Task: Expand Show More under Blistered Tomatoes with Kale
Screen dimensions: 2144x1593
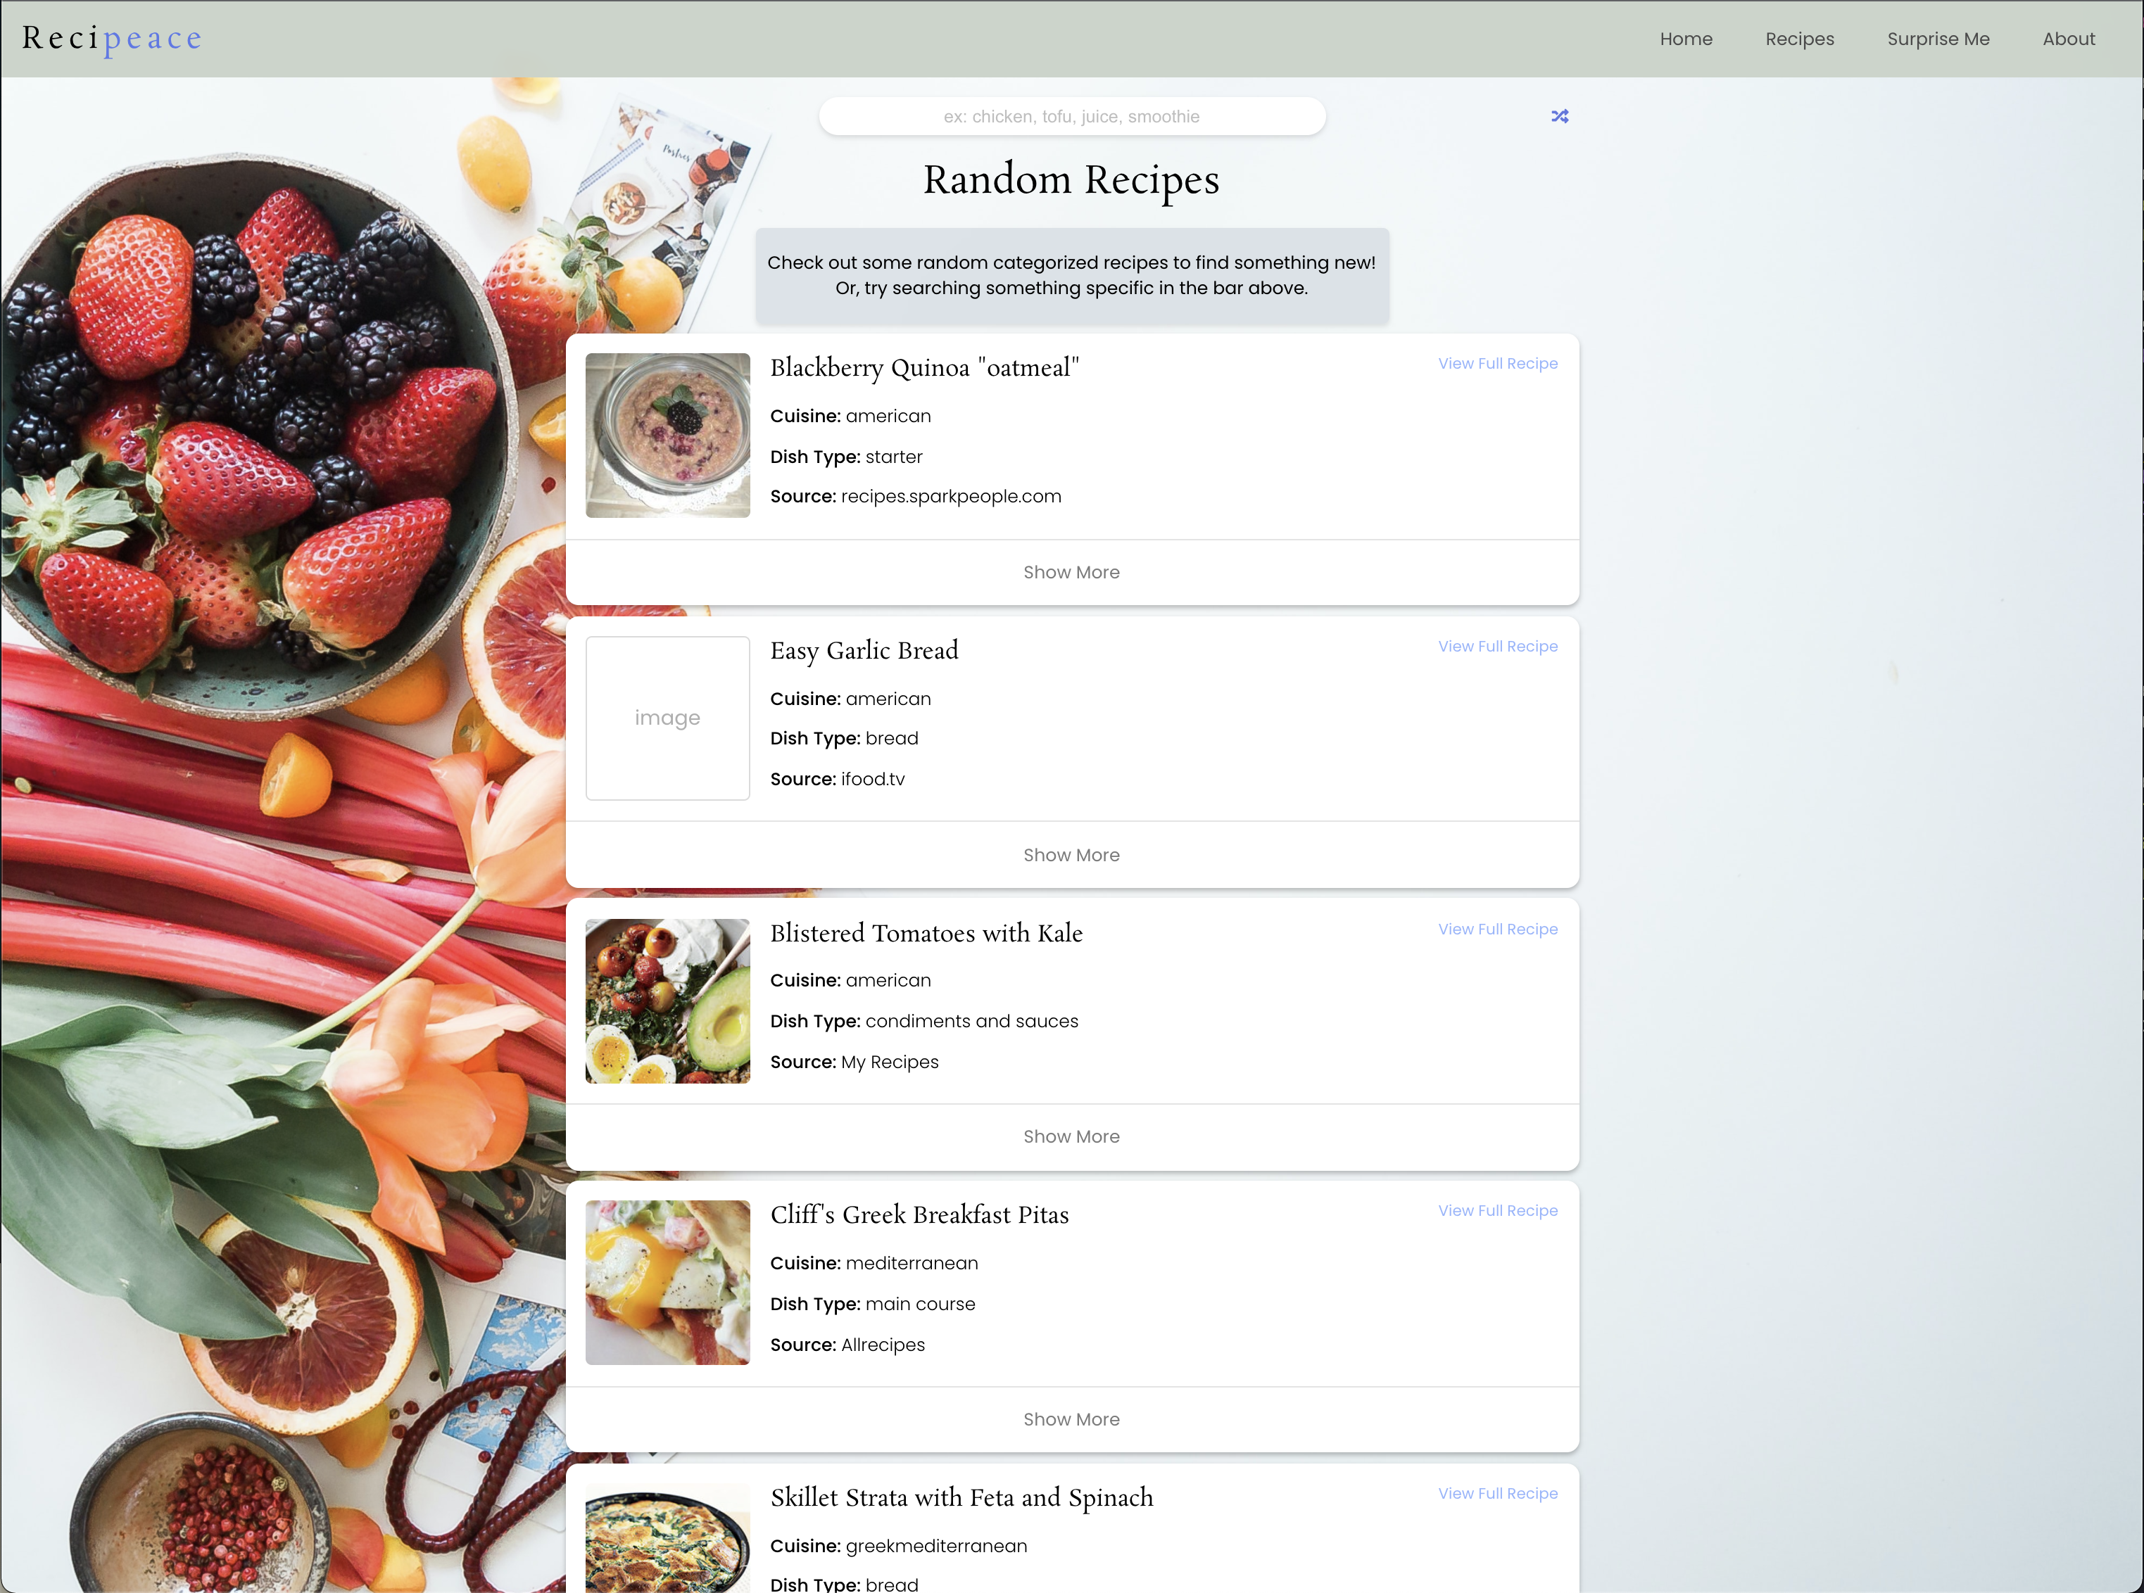Action: (1071, 1137)
